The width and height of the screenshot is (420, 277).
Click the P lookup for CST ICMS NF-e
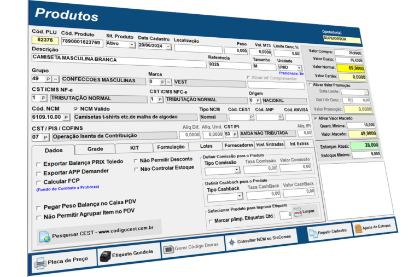pyautogui.click(x=44, y=98)
